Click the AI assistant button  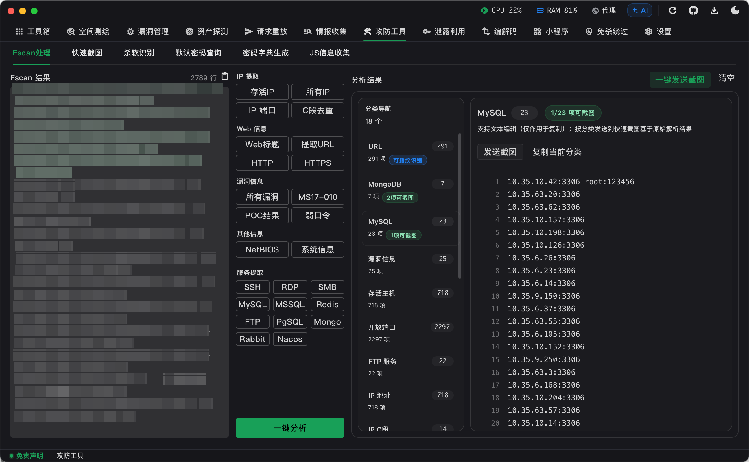(640, 10)
